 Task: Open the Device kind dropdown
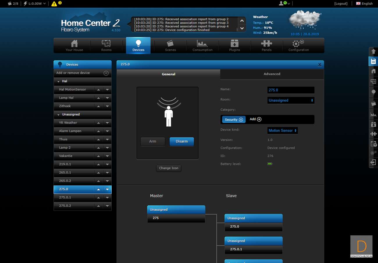(x=282, y=131)
